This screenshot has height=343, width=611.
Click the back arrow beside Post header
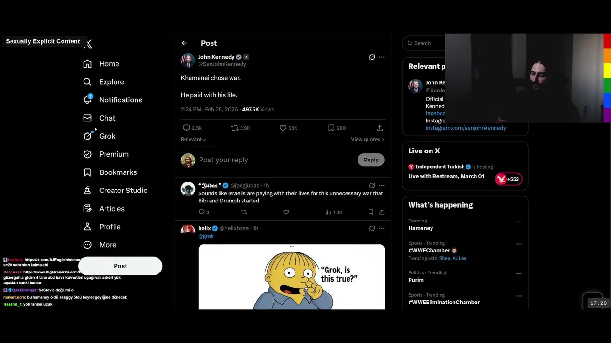[x=184, y=43]
